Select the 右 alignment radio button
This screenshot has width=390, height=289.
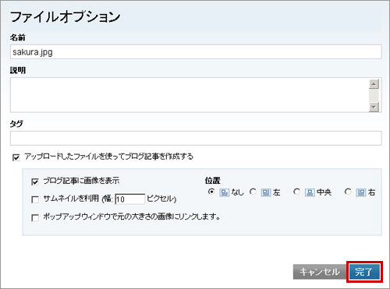[348, 192]
